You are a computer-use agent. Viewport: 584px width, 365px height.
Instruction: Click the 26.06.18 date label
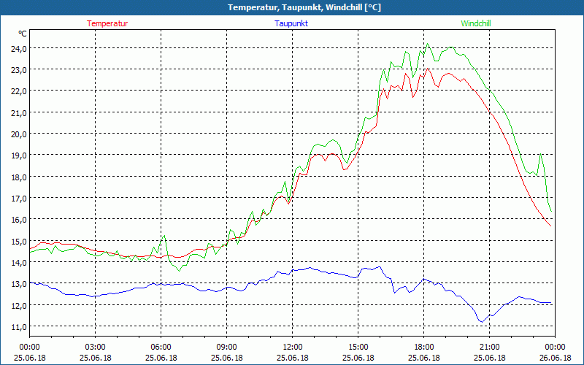pyautogui.click(x=555, y=358)
